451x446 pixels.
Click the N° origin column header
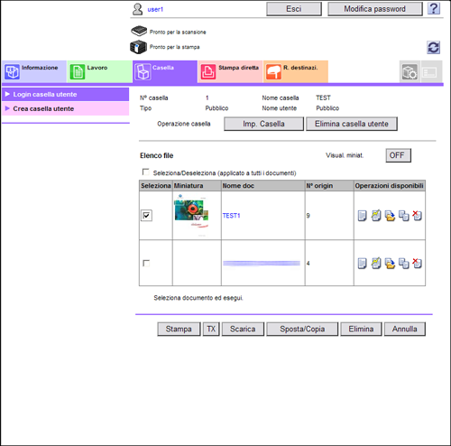(329, 186)
